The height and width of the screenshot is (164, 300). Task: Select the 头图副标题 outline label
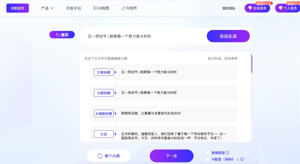click(104, 113)
